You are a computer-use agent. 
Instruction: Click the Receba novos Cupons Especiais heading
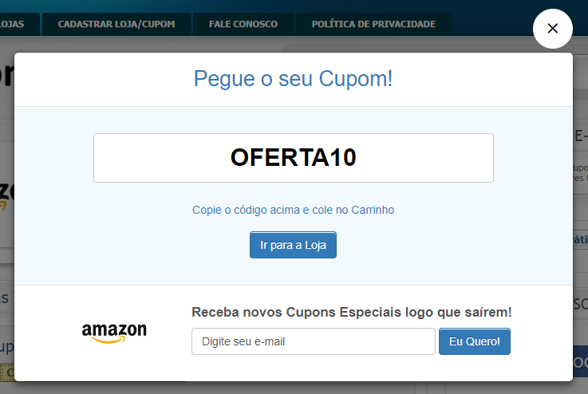click(351, 312)
